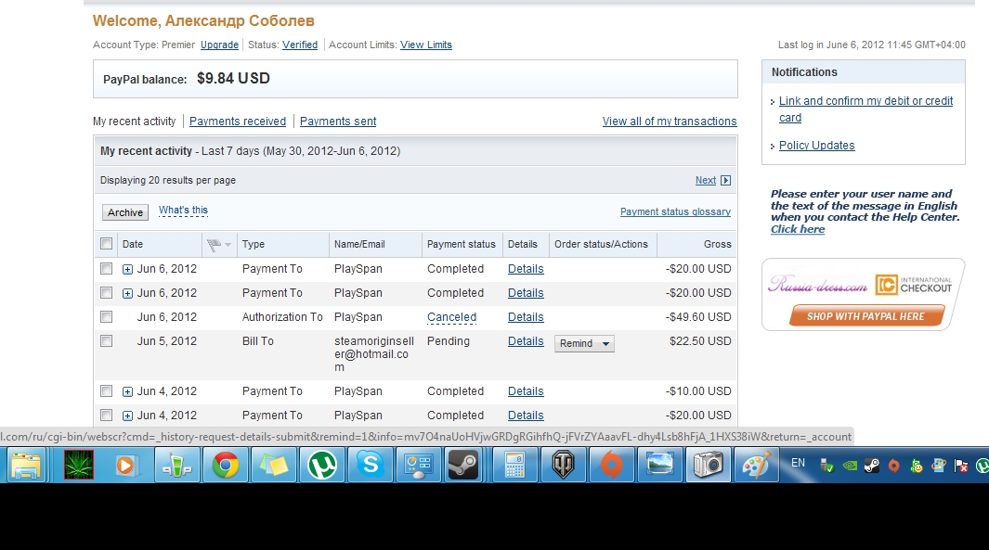Select checkbox for Jun 4 -$20.00 payment

pyautogui.click(x=106, y=416)
